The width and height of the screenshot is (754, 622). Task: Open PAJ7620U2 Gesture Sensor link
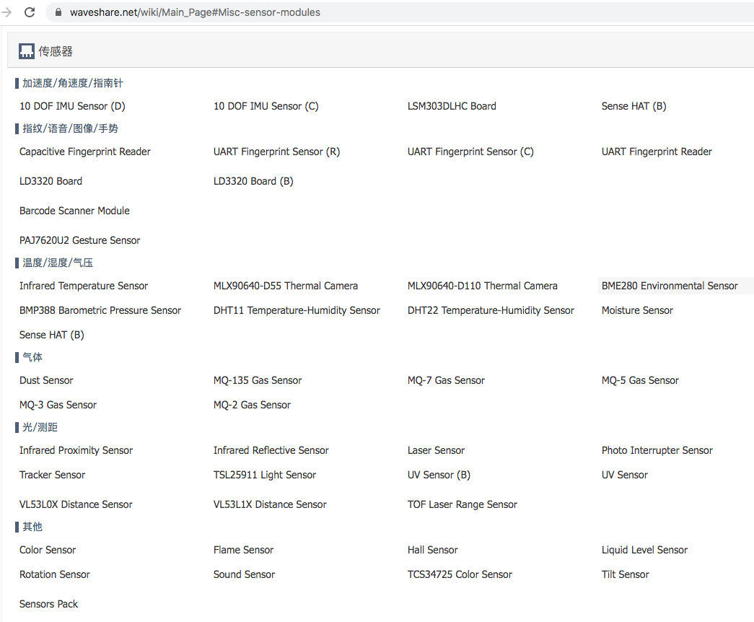[x=80, y=240]
